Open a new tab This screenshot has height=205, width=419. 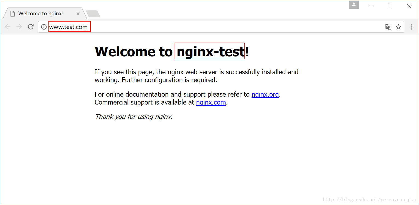(93, 14)
